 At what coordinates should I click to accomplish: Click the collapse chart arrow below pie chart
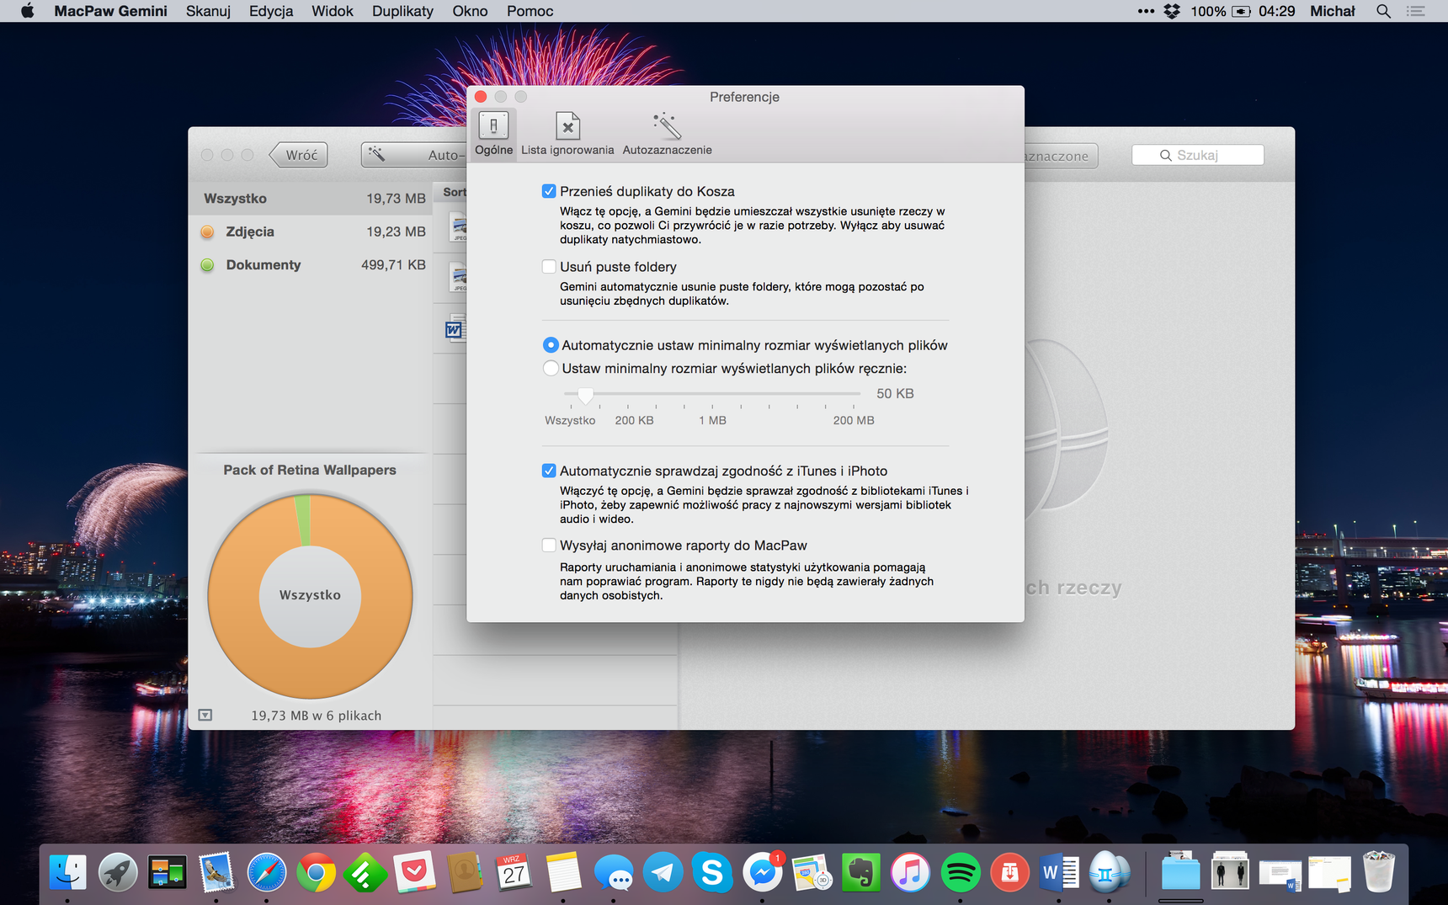click(205, 715)
